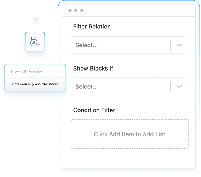Click the Condition Filter heading
This screenshot has width=201, height=177.
(94, 110)
